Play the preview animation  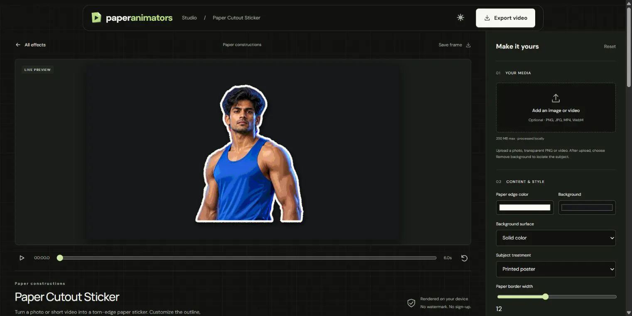[x=22, y=258]
